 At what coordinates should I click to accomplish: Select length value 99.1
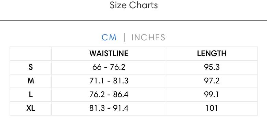click(212, 95)
